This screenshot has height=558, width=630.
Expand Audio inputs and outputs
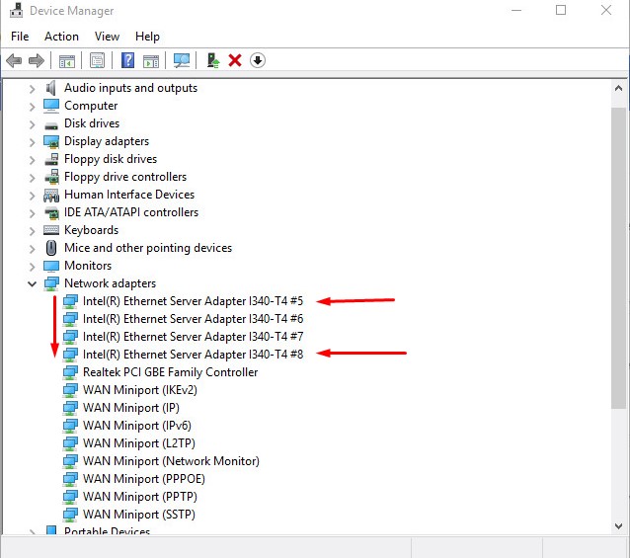[33, 89]
